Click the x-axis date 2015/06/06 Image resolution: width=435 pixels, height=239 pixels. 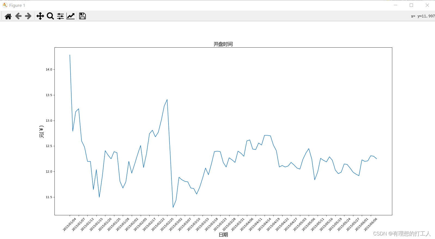[x=370, y=224]
